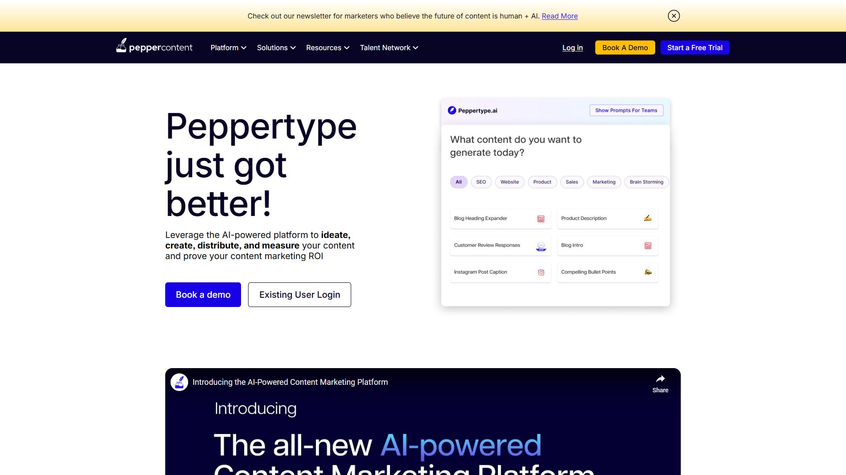Click the Blog Intro icon
Viewport: 846px width, 475px height.
click(x=648, y=246)
